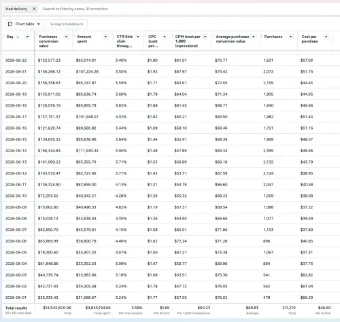The height and width of the screenshot is (322, 340).
Task: Click the 4.46% CTR cell
Action: tap(121, 241)
